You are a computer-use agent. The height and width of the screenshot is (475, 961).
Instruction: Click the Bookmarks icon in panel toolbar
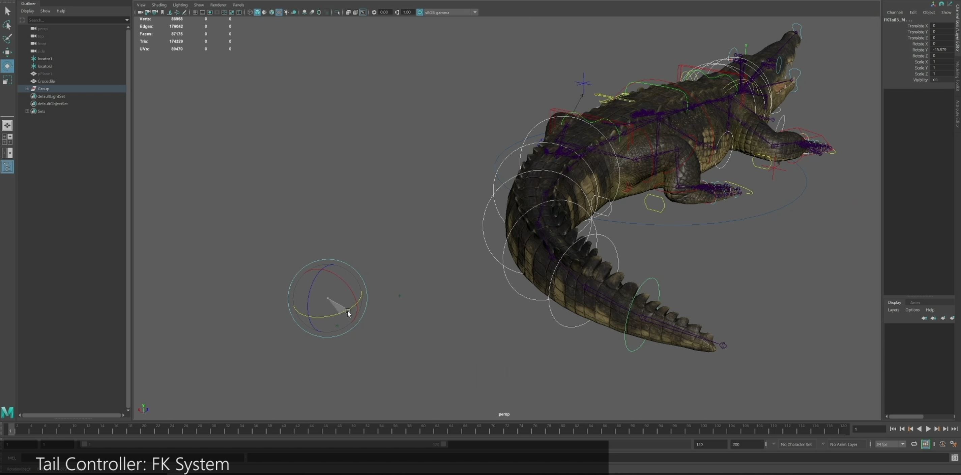(162, 12)
